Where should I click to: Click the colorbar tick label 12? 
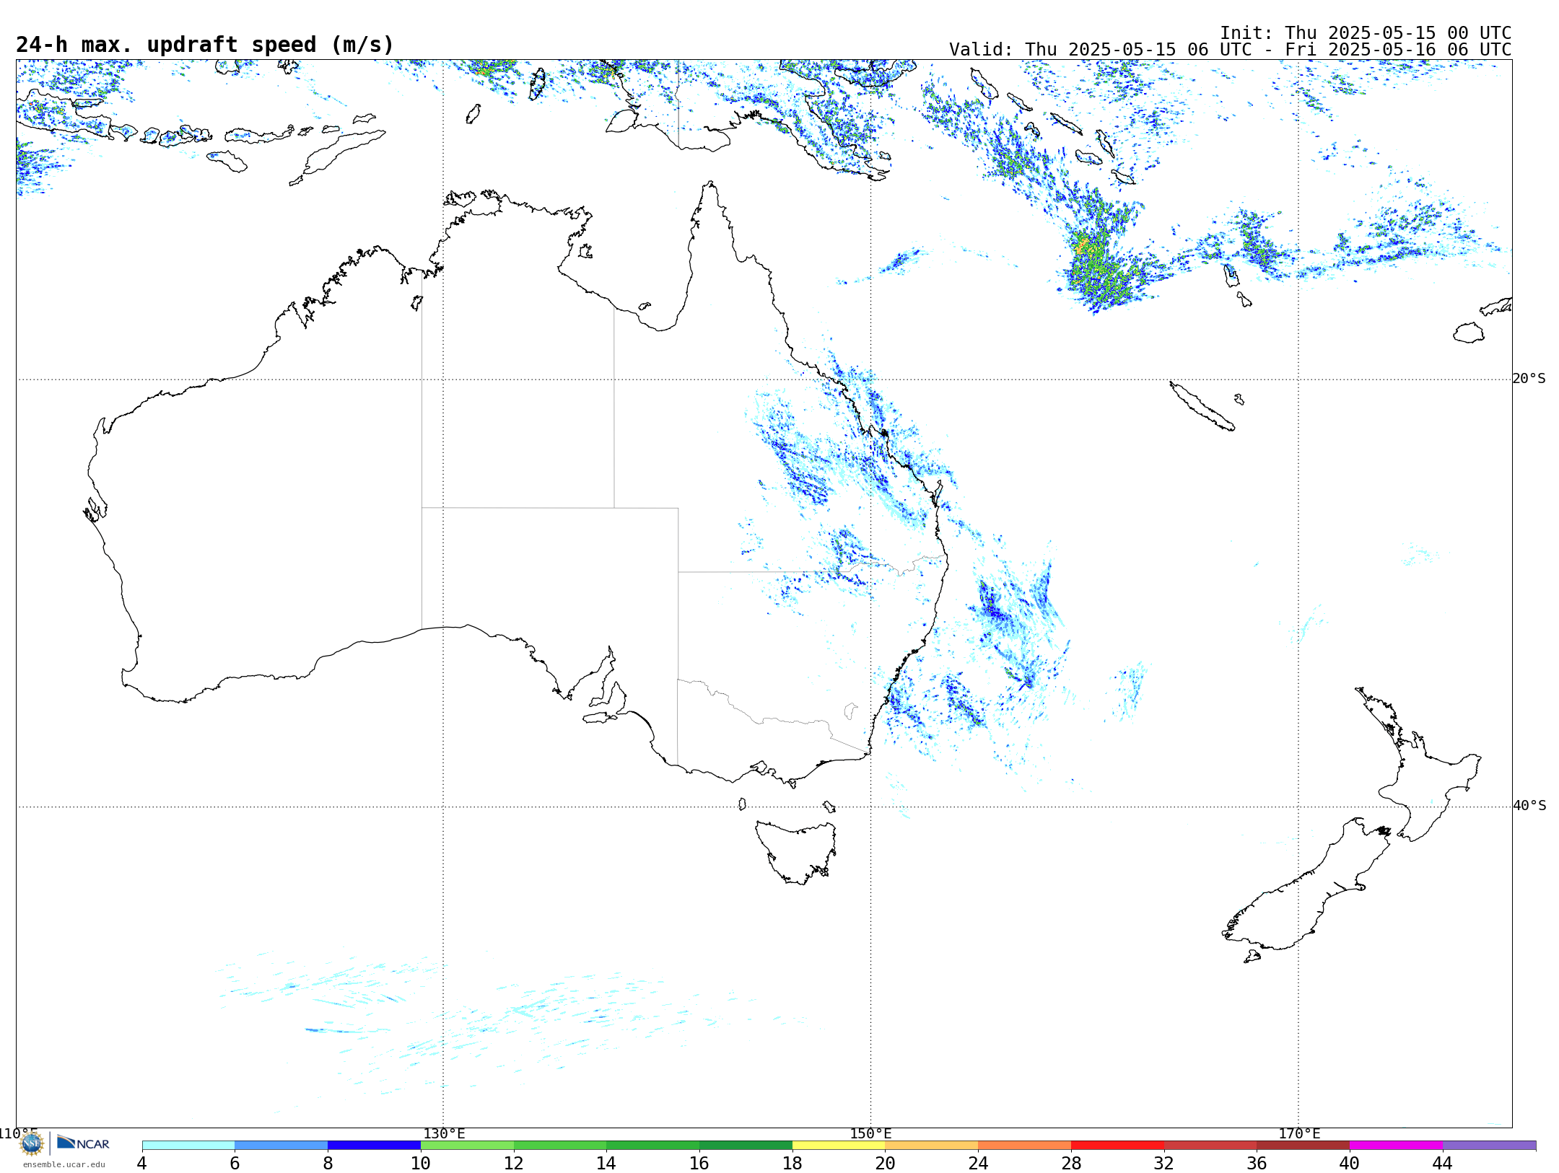pyautogui.click(x=514, y=1163)
